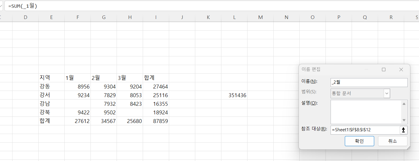Click cell with value 7829

[x=104, y=95]
